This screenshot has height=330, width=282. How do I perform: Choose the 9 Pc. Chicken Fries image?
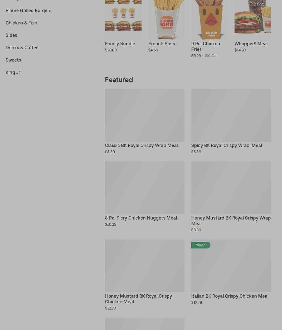pos(210,19)
